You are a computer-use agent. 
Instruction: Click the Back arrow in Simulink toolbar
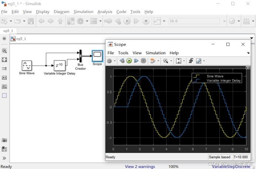(x=41, y=21)
